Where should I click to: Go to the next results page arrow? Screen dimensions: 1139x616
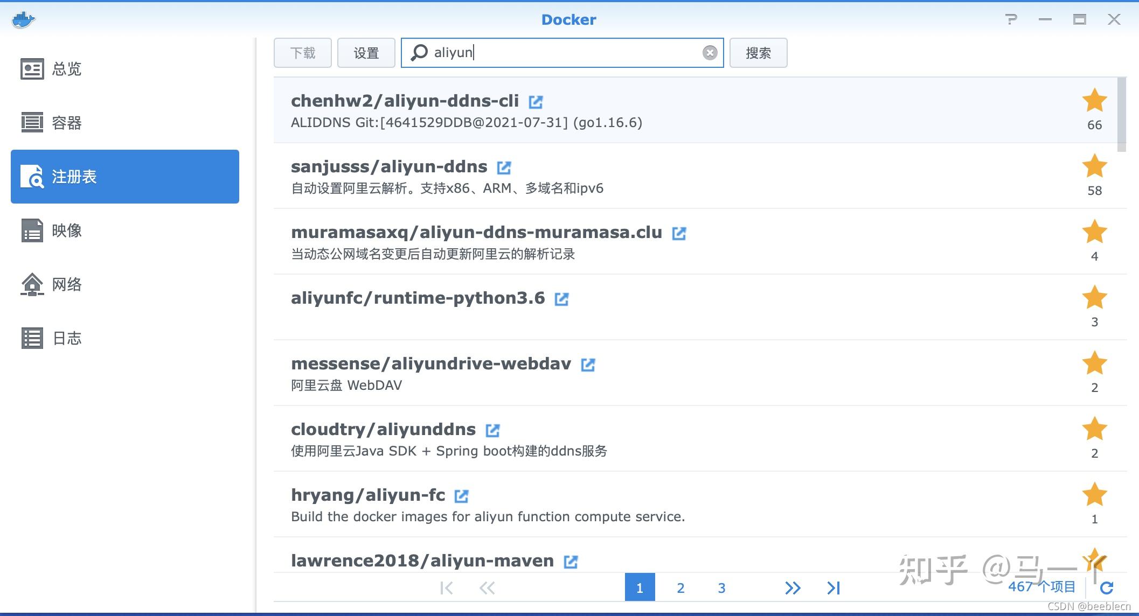(x=793, y=587)
